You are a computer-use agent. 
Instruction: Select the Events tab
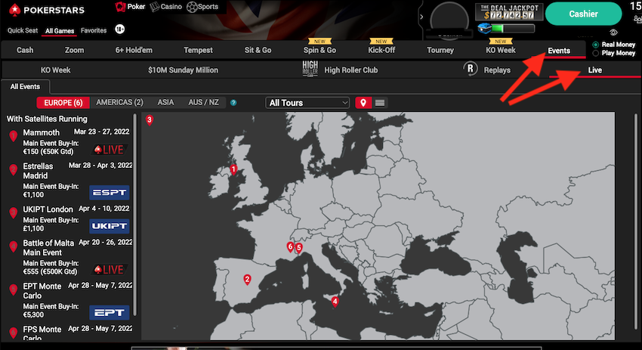pyautogui.click(x=559, y=51)
